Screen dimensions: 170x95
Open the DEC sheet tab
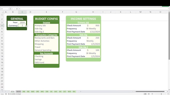click(x=74, y=92)
